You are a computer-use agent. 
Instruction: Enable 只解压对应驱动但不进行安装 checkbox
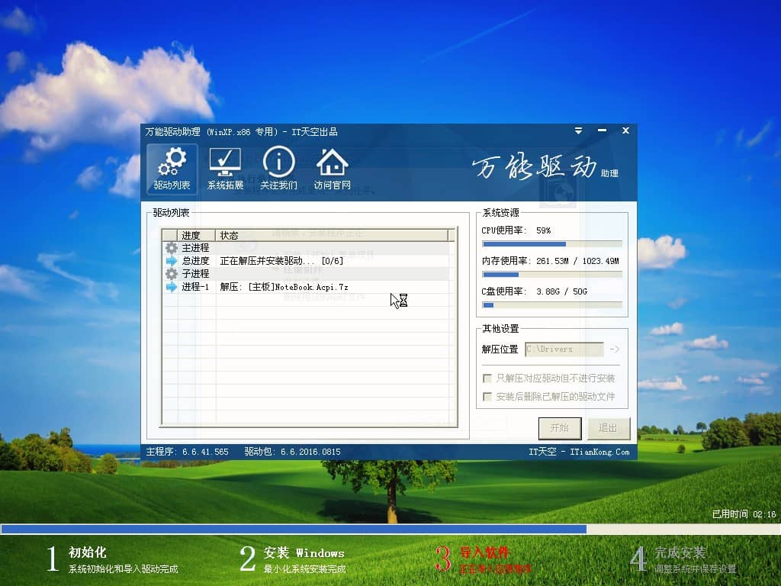(x=487, y=378)
